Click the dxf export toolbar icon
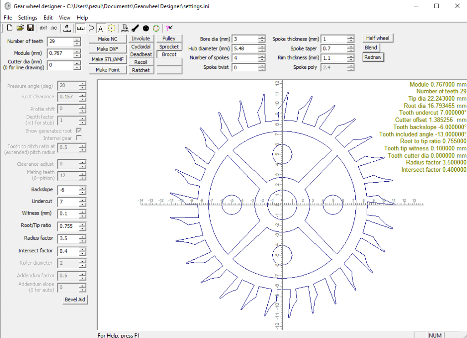 point(43,28)
